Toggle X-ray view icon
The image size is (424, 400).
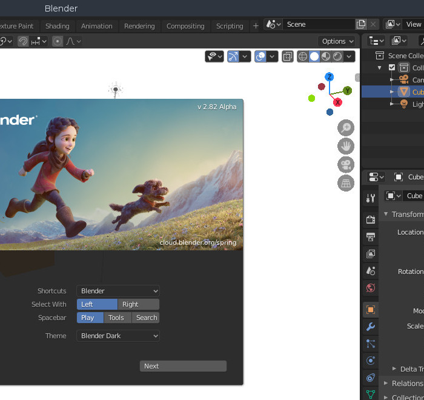pyautogui.click(x=288, y=56)
